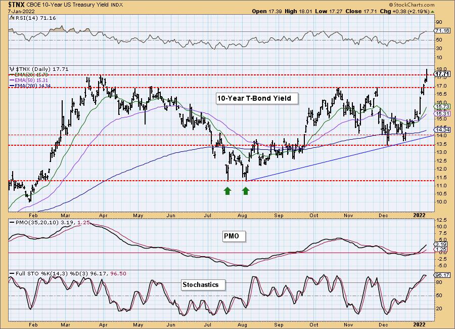Click the green triangle beside the Chg value
Image resolution: width=455 pixels, height=329 pixels.
[x=432, y=12]
